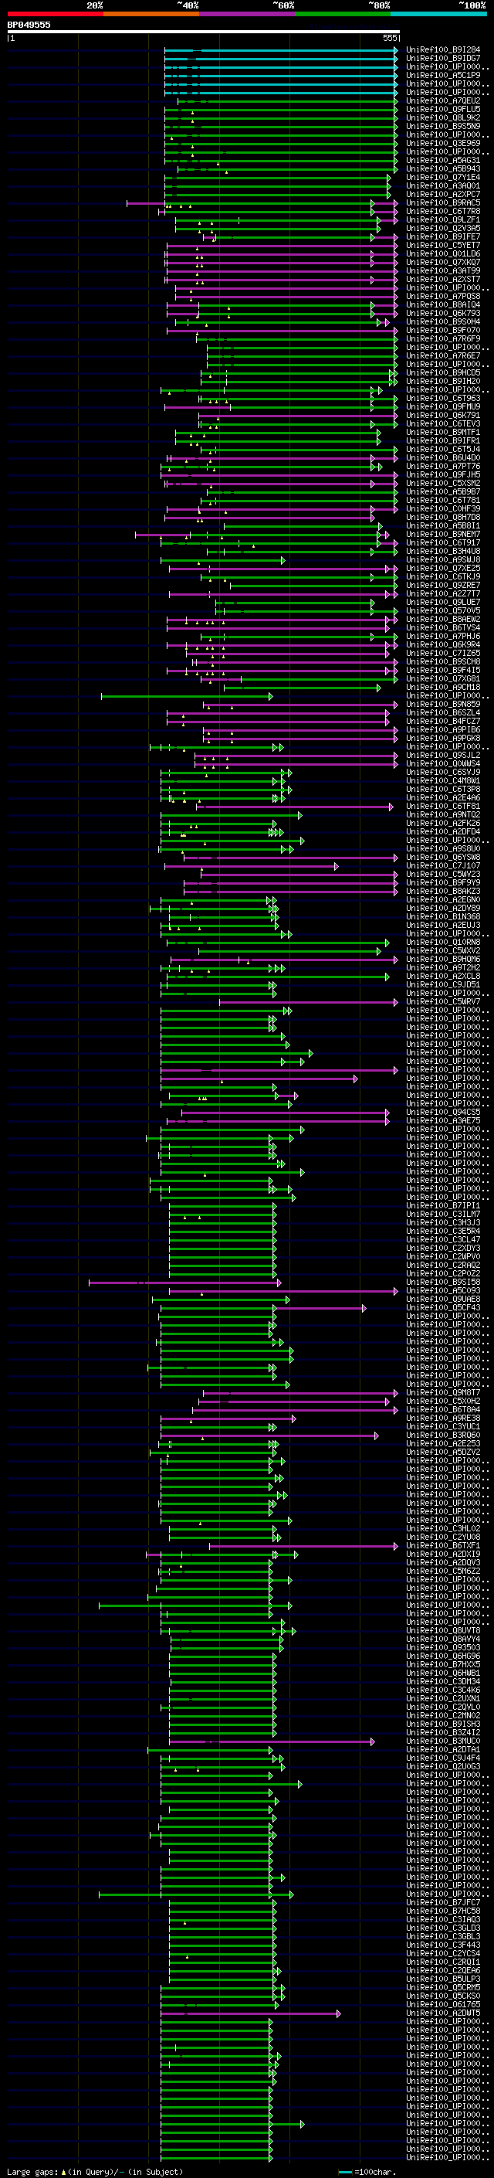Select hit UniRef100_Q8UVT8
Viewport: 494px width, 2178px height.
442,1630
